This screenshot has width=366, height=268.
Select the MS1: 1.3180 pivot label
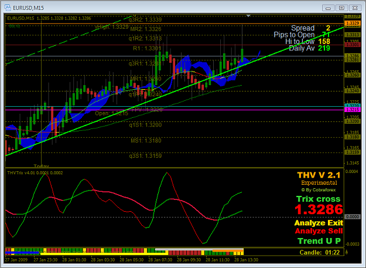click(x=146, y=141)
